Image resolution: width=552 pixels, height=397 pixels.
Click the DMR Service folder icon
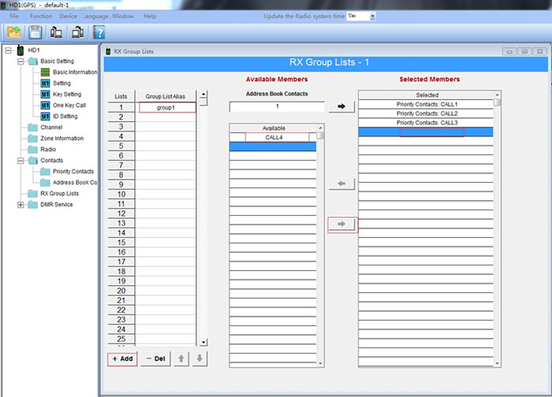pos(33,205)
